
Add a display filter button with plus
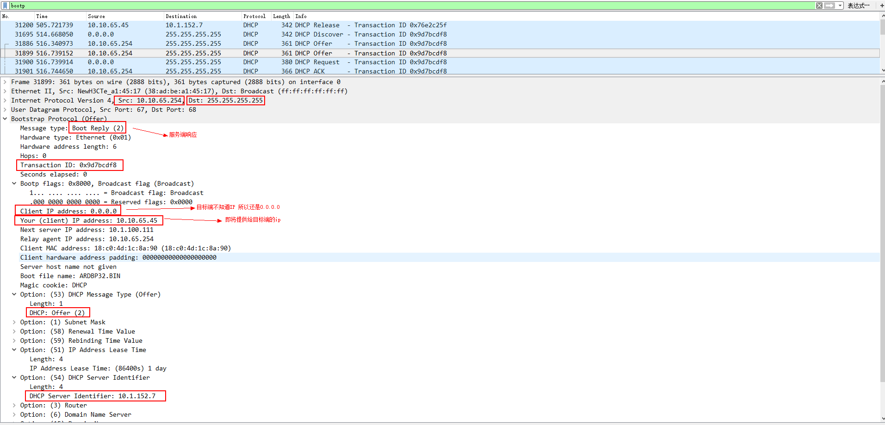pos(882,6)
